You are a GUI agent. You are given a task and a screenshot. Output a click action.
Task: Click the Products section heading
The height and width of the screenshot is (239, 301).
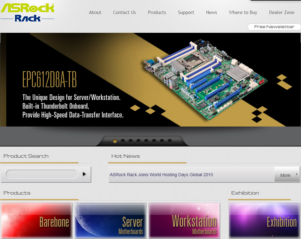[x=17, y=193]
